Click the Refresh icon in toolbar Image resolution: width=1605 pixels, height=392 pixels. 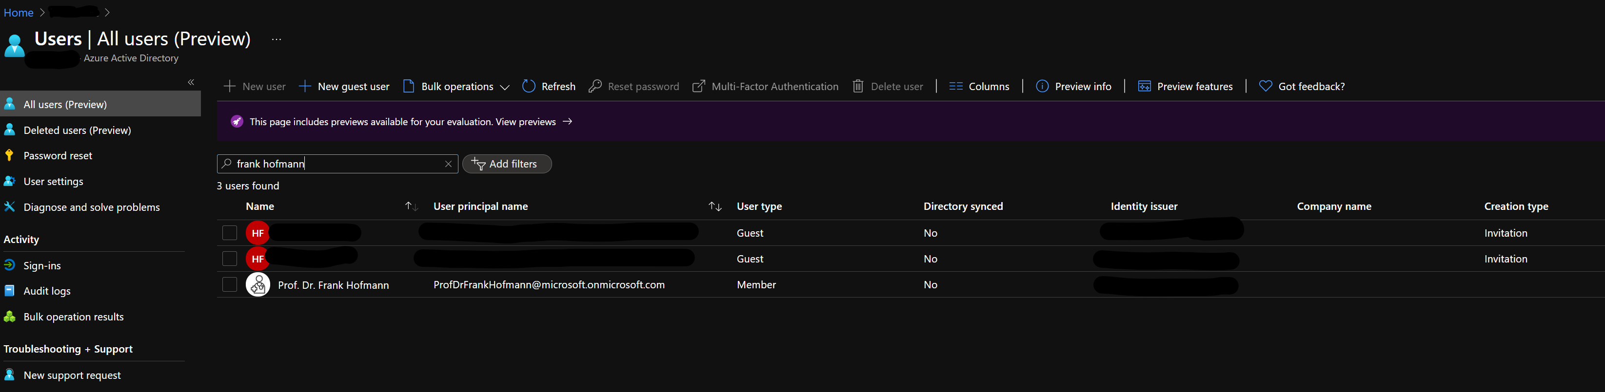pos(528,87)
